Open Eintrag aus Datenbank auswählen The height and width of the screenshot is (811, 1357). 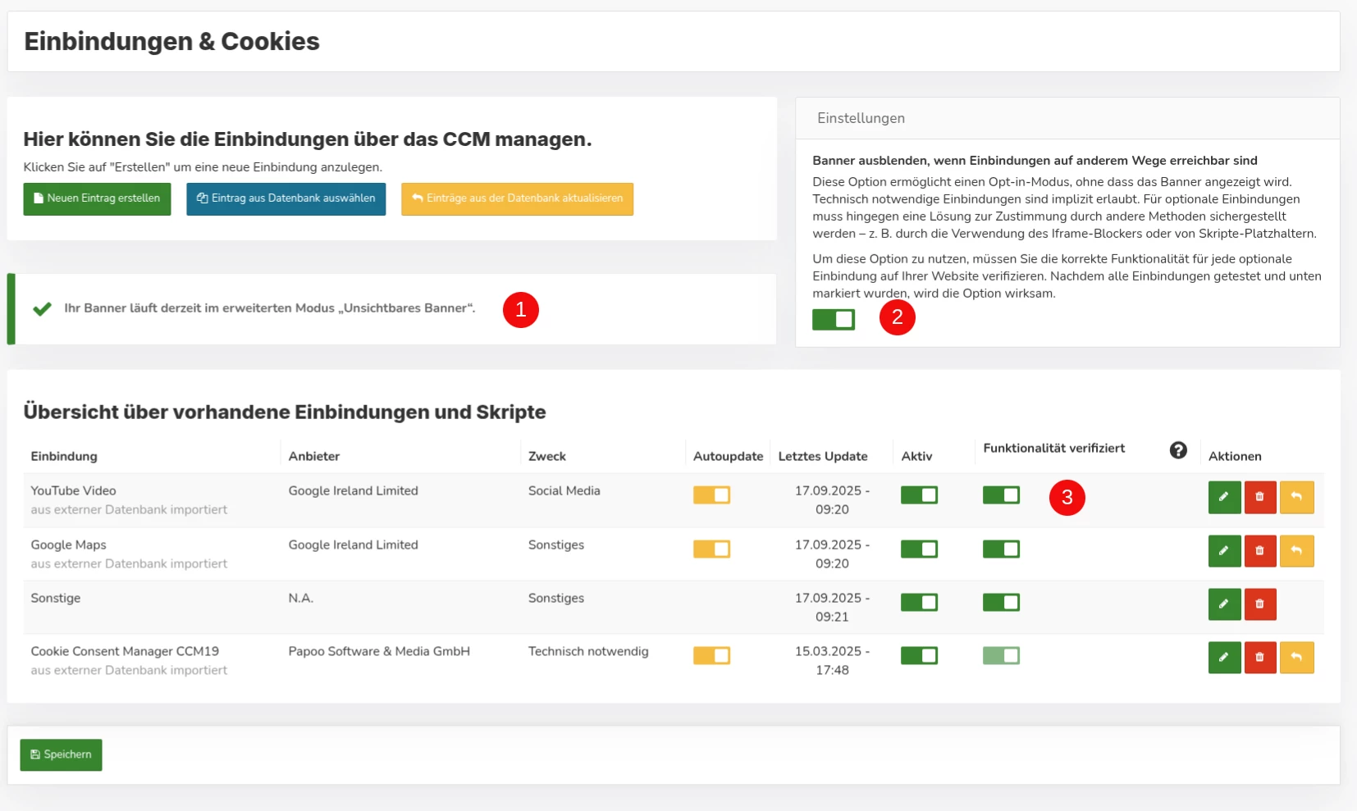click(286, 199)
